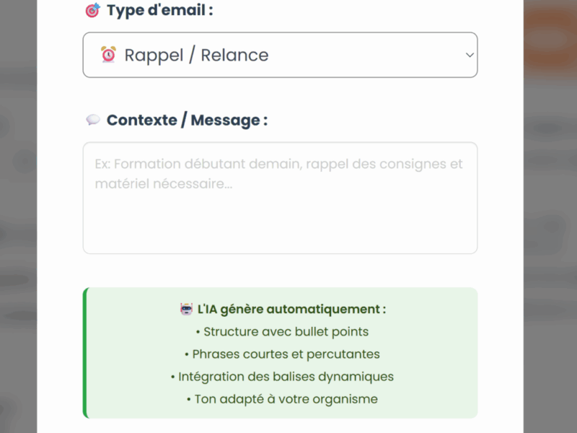Click the chevron arrow on the Rappel / Relance selector
Image resolution: width=577 pixels, height=433 pixels.
[470, 55]
